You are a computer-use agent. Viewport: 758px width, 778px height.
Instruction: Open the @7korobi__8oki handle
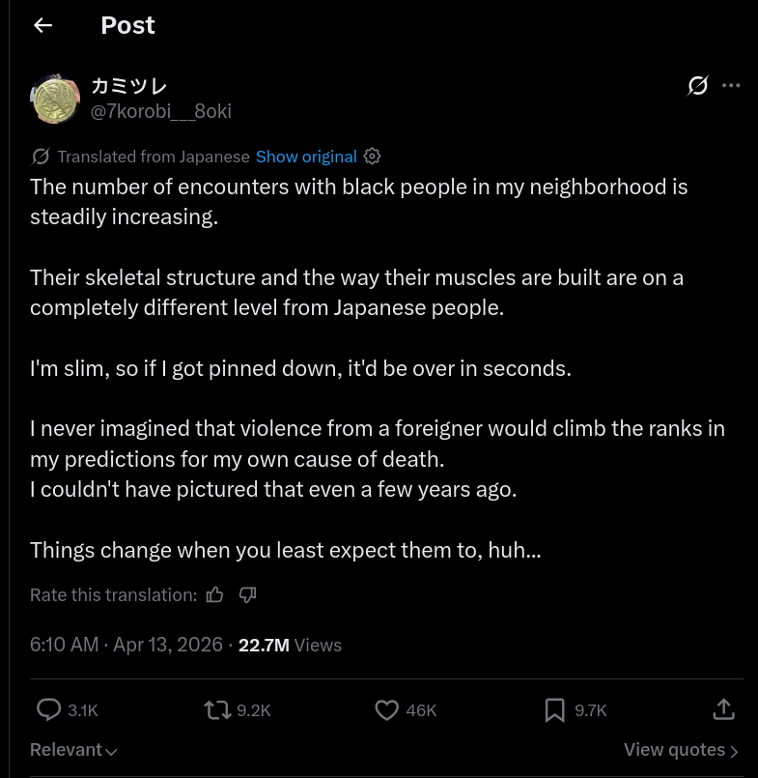point(160,111)
